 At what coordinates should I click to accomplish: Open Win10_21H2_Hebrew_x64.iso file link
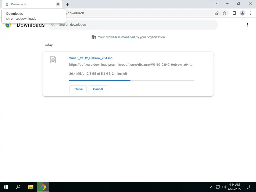pyautogui.click(x=91, y=58)
